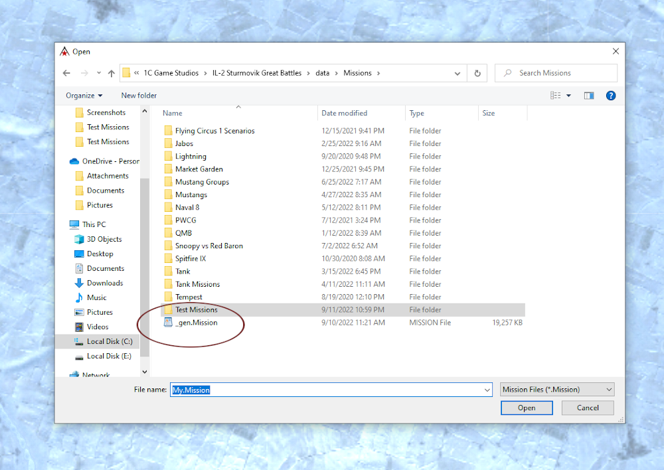Sort by Date modified column
This screenshot has width=664, height=470.
(x=344, y=113)
